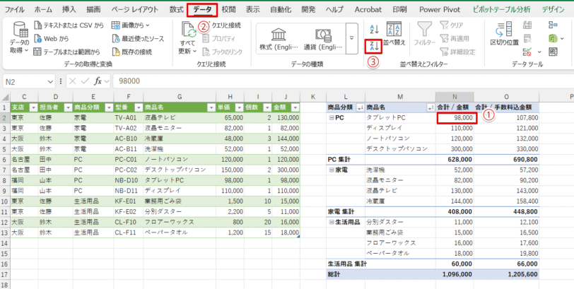Click the Data Validation icon

(527, 52)
